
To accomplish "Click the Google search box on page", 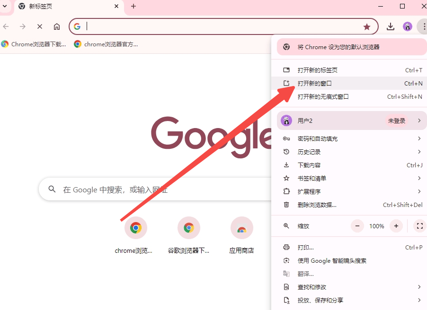I will coord(155,189).
